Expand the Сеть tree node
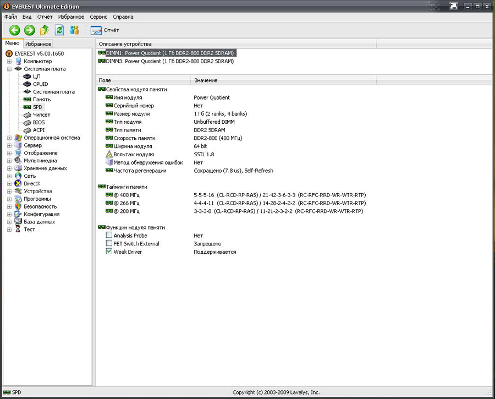This screenshot has width=495, height=399. click(x=9, y=176)
